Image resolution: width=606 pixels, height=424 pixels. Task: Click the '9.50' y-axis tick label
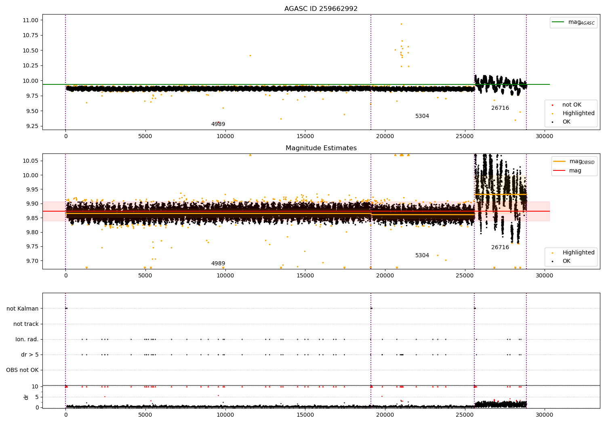[x=32, y=111]
